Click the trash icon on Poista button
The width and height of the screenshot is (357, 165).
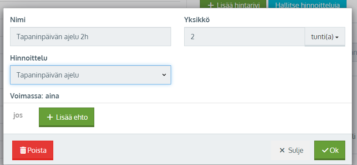tap(23, 150)
